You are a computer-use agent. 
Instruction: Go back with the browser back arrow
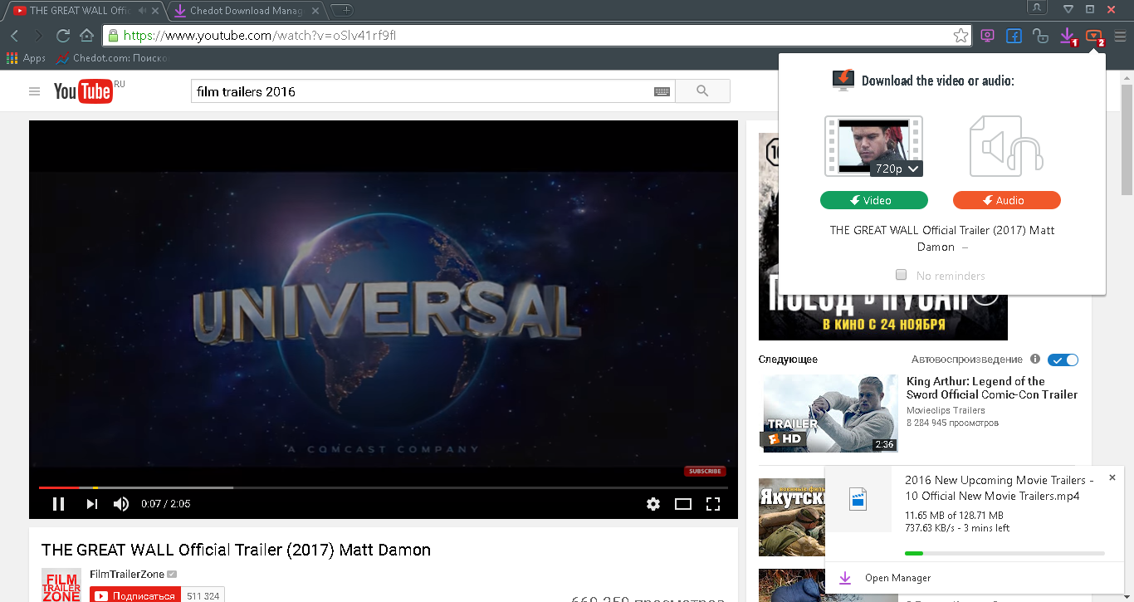(14, 36)
